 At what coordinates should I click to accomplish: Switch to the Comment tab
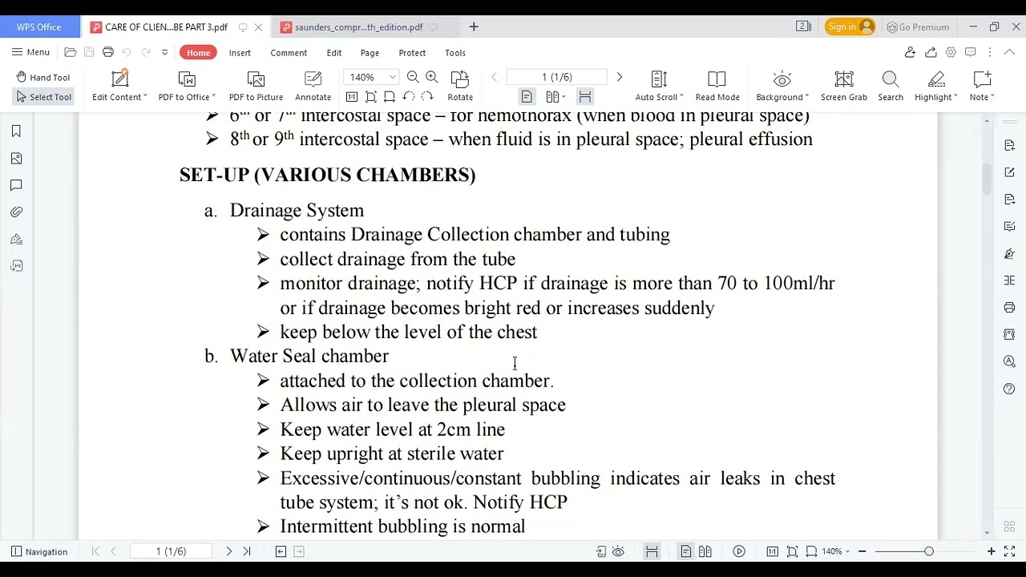coord(289,53)
